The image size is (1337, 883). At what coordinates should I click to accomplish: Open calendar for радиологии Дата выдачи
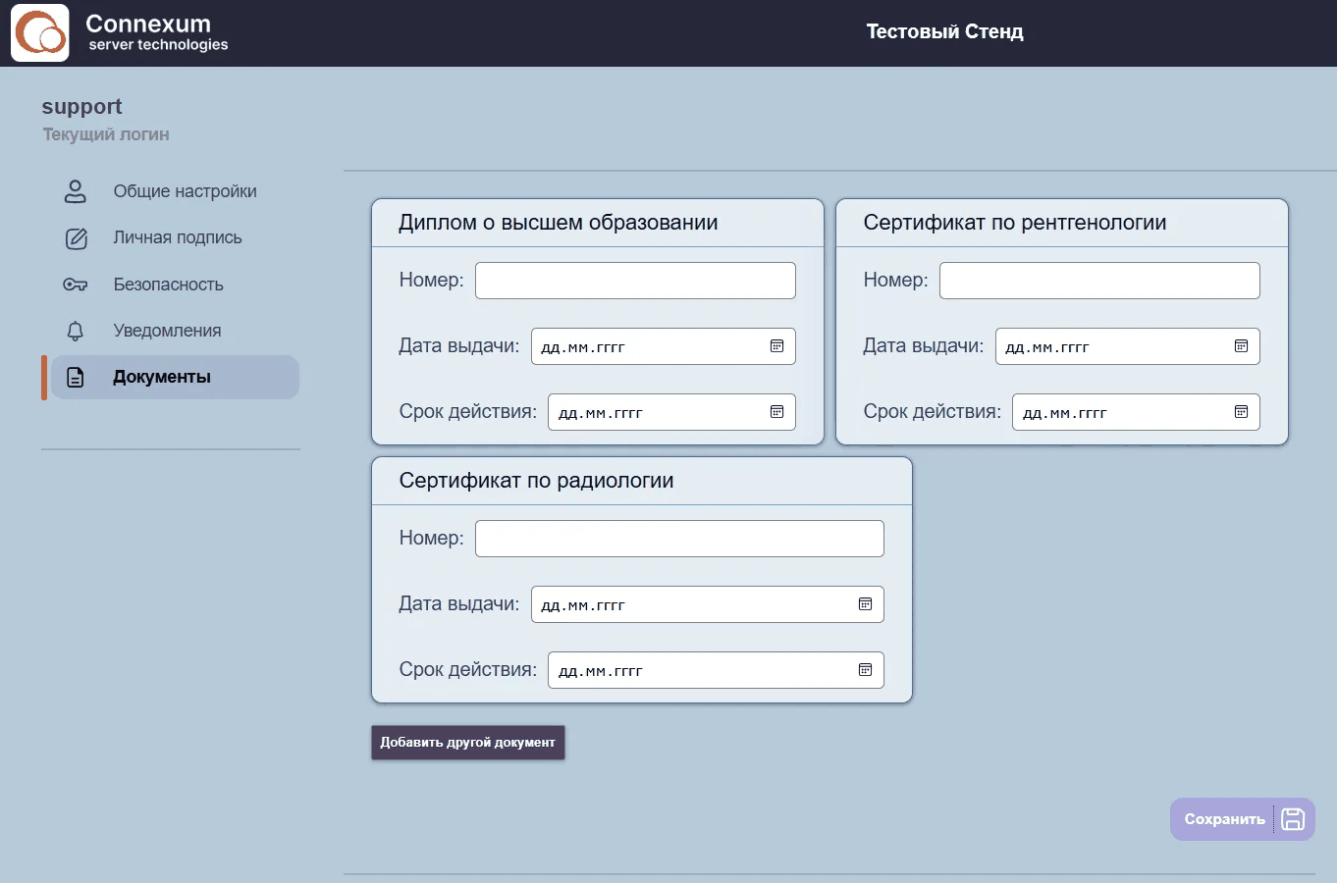(x=865, y=604)
